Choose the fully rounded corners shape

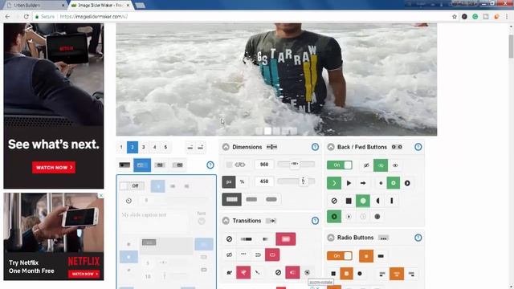coord(271,199)
